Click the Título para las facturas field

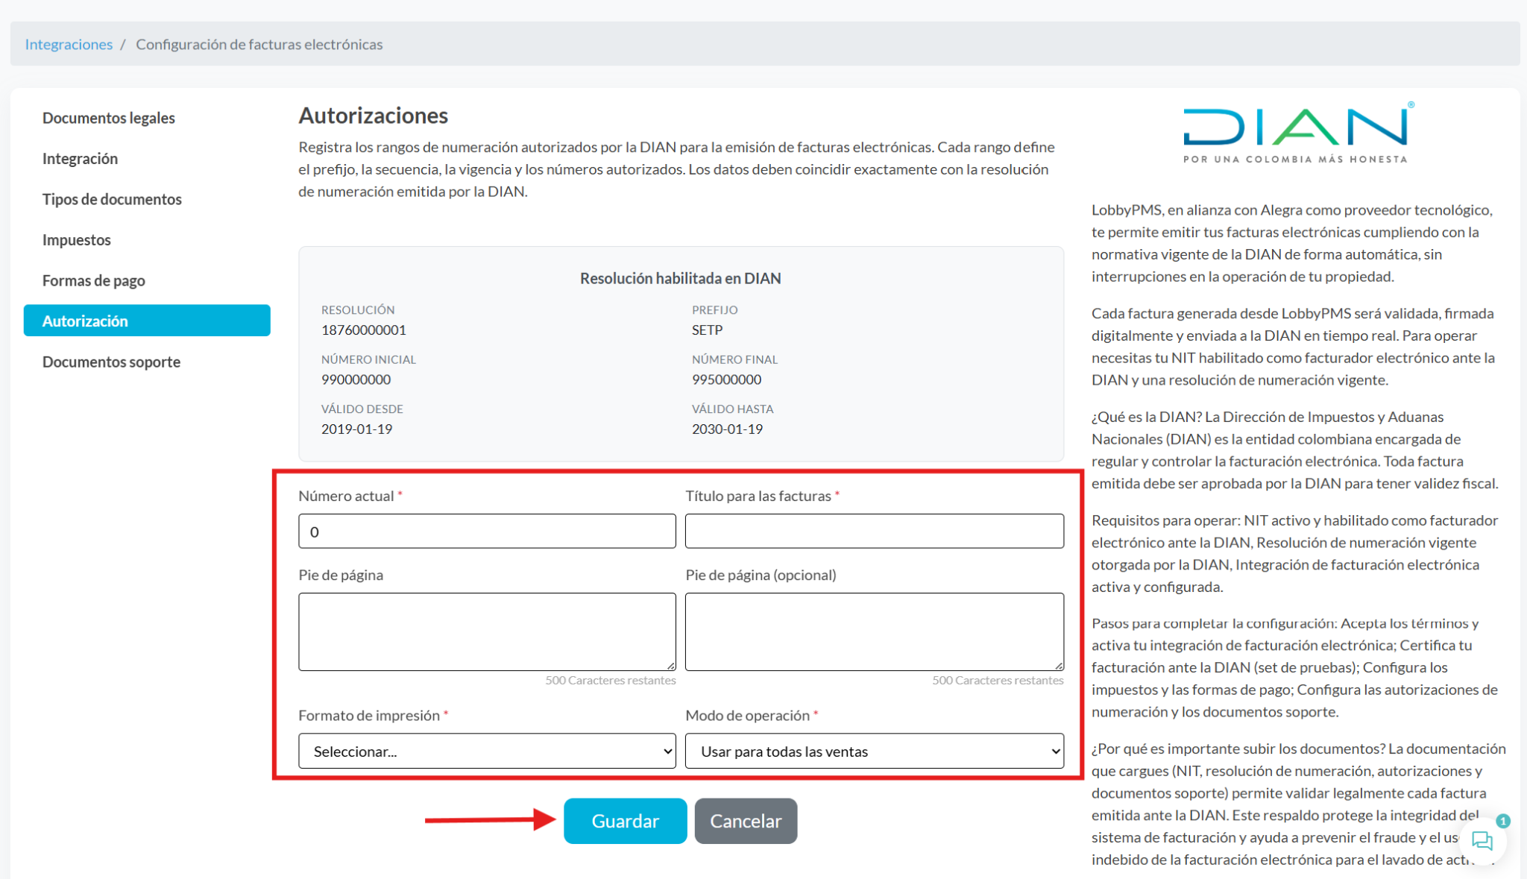pyautogui.click(x=874, y=531)
